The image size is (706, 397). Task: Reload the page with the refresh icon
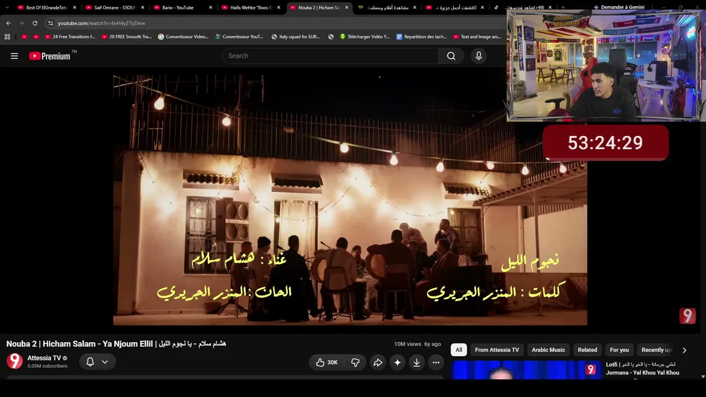click(35, 23)
